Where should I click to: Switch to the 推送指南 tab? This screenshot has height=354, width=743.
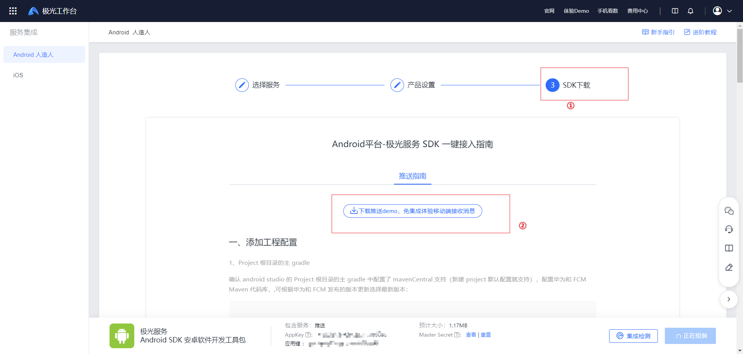[x=413, y=176]
